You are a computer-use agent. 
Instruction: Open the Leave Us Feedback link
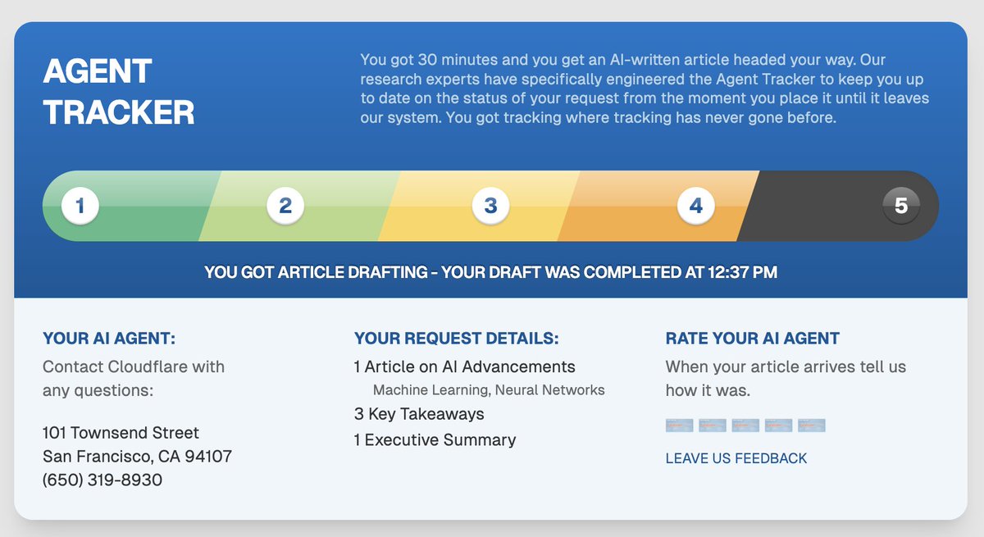pos(736,458)
